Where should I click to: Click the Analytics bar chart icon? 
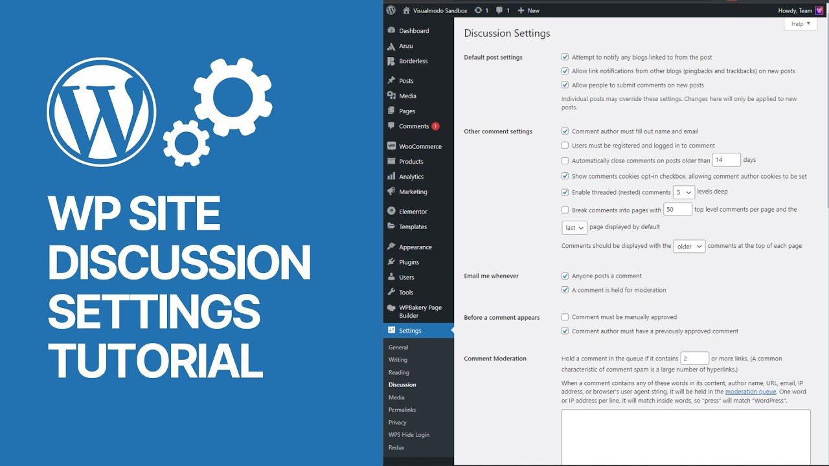click(391, 177)
